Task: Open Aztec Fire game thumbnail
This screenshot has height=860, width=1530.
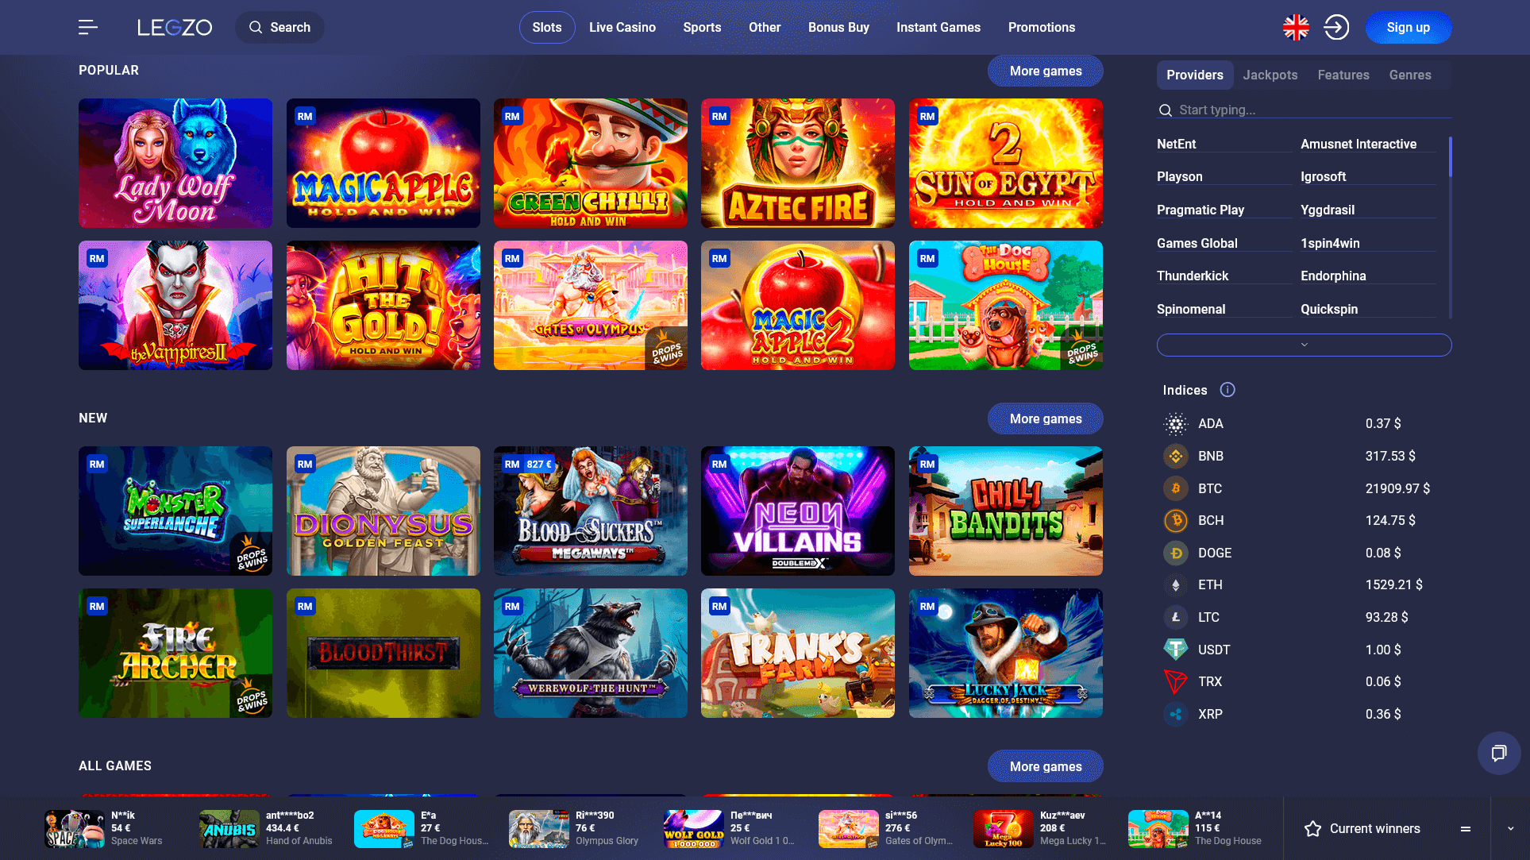Action: point(798,164)
